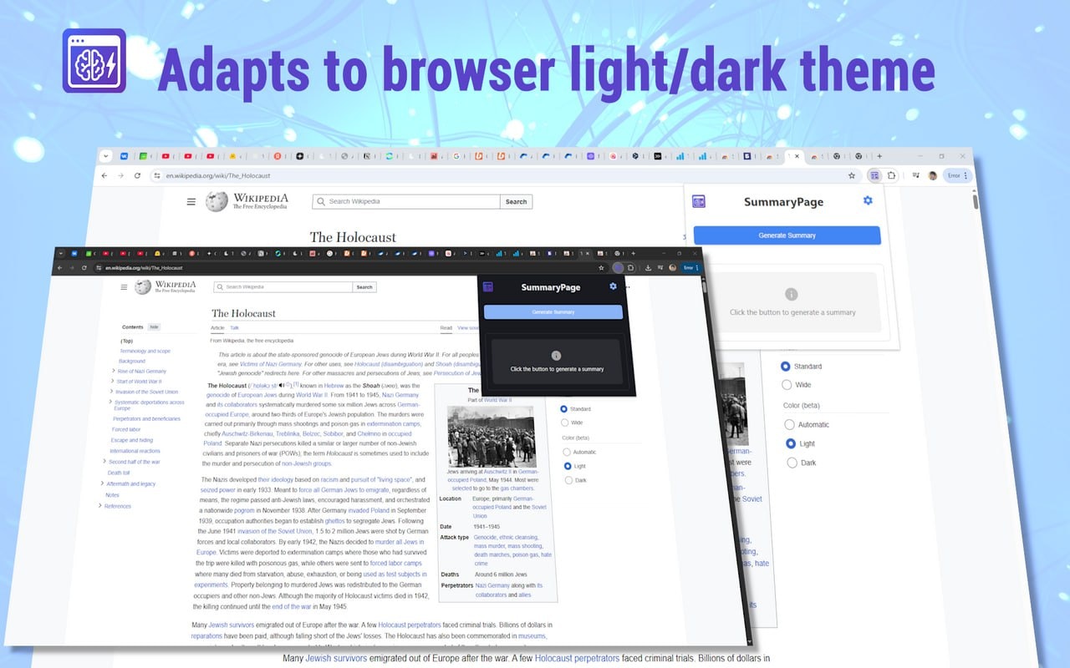Hide the Contents sidebar in dark window

(x=155, y=327)
